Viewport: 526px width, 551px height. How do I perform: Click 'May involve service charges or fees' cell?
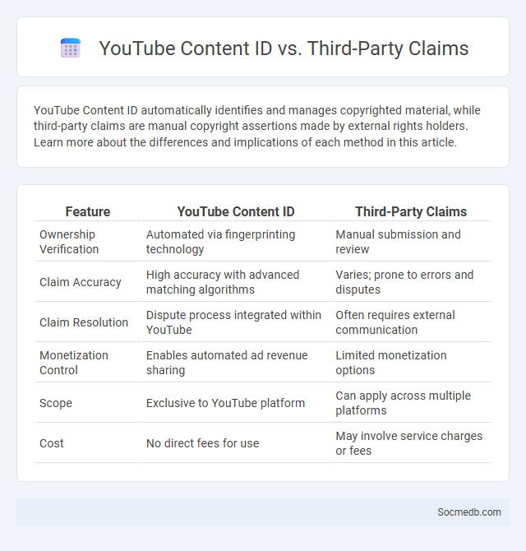pos(411,443)
